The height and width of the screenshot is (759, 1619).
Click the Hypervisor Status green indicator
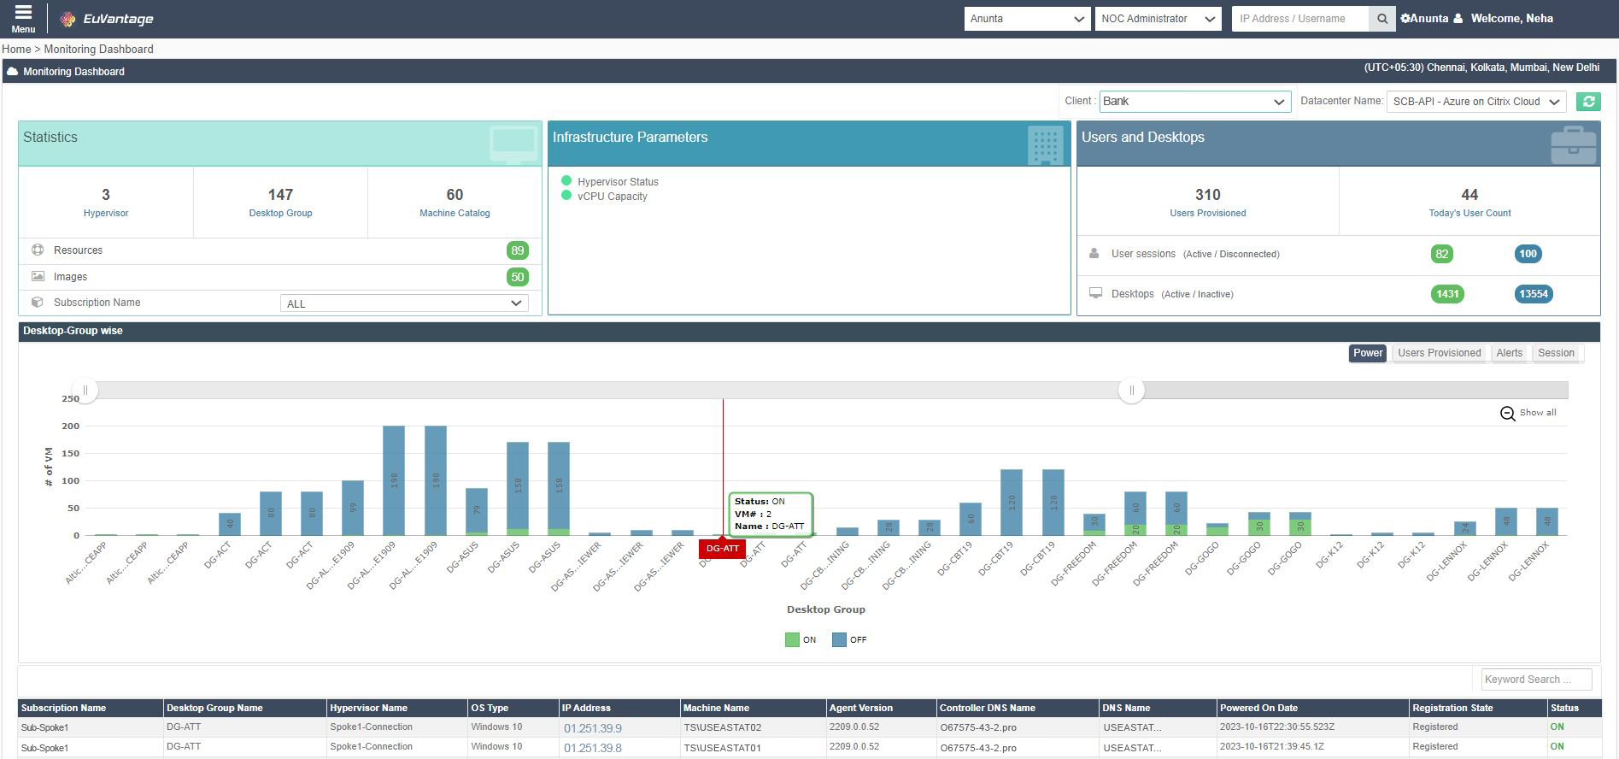[x=566, y=181]
